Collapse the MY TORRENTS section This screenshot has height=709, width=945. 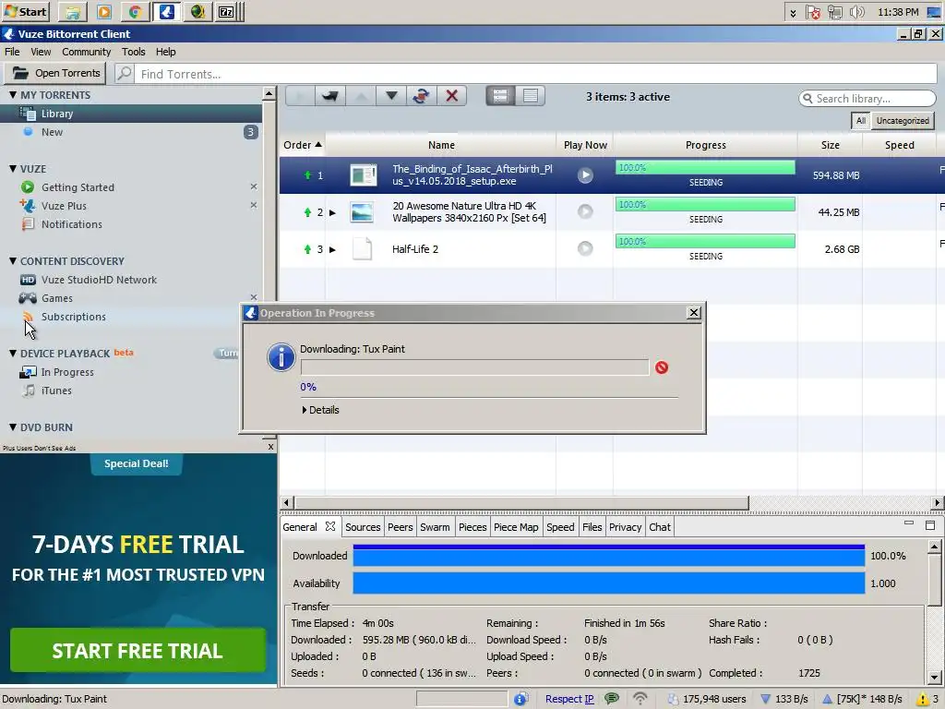click(x=13, y=95)
